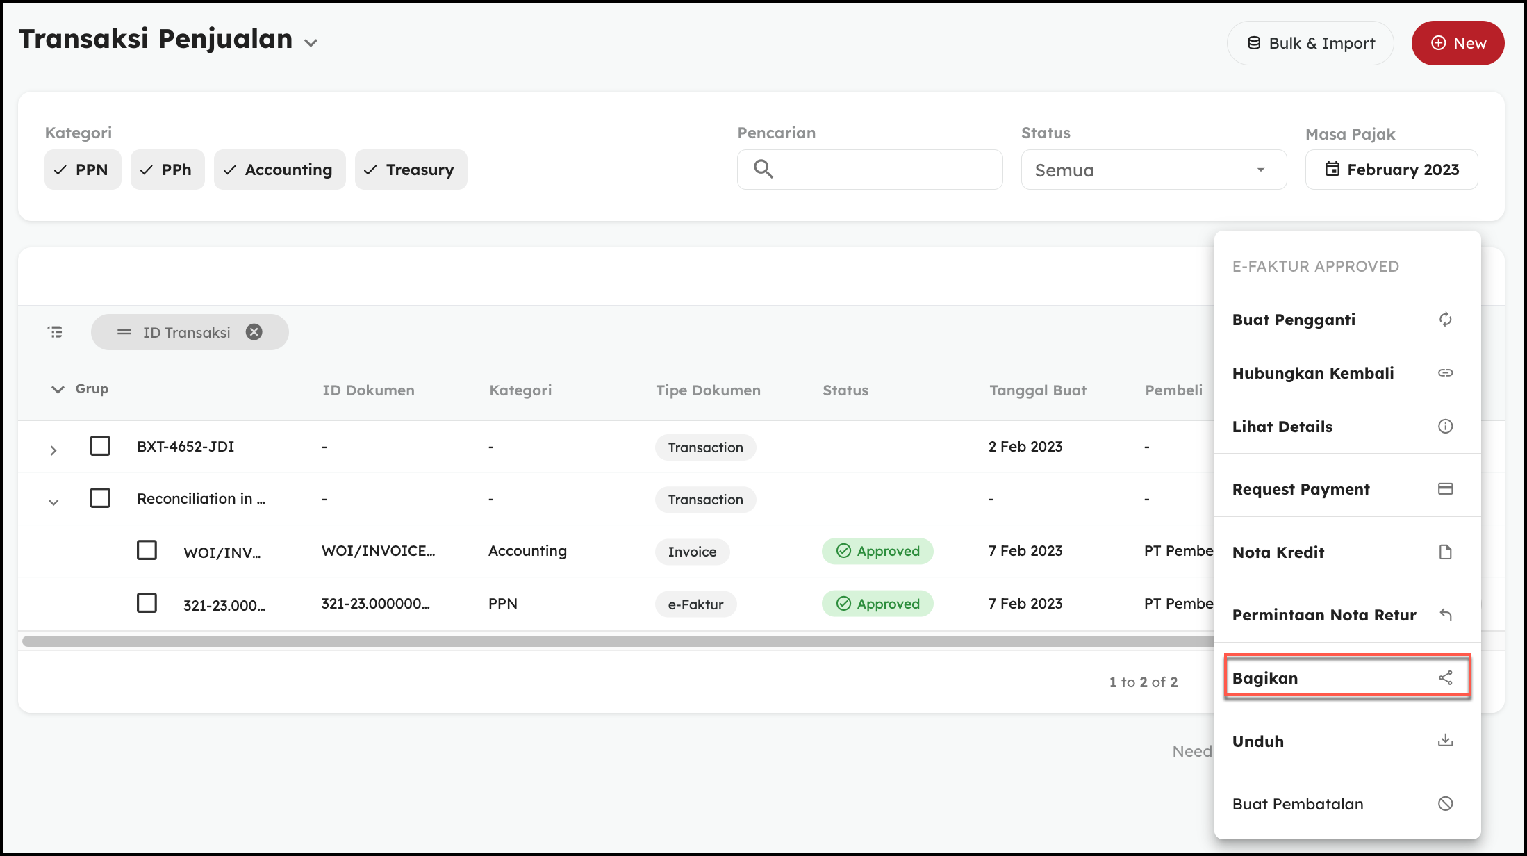This screenshot has height=856, width=1527.
Task: Click the download icon beside Unduh
Action: [1445, 741]
